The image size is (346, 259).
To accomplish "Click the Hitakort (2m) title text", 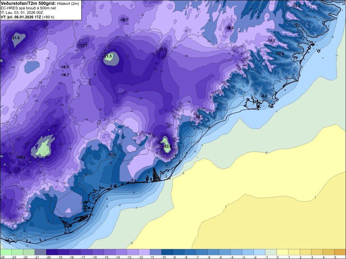I will point(68,3).
